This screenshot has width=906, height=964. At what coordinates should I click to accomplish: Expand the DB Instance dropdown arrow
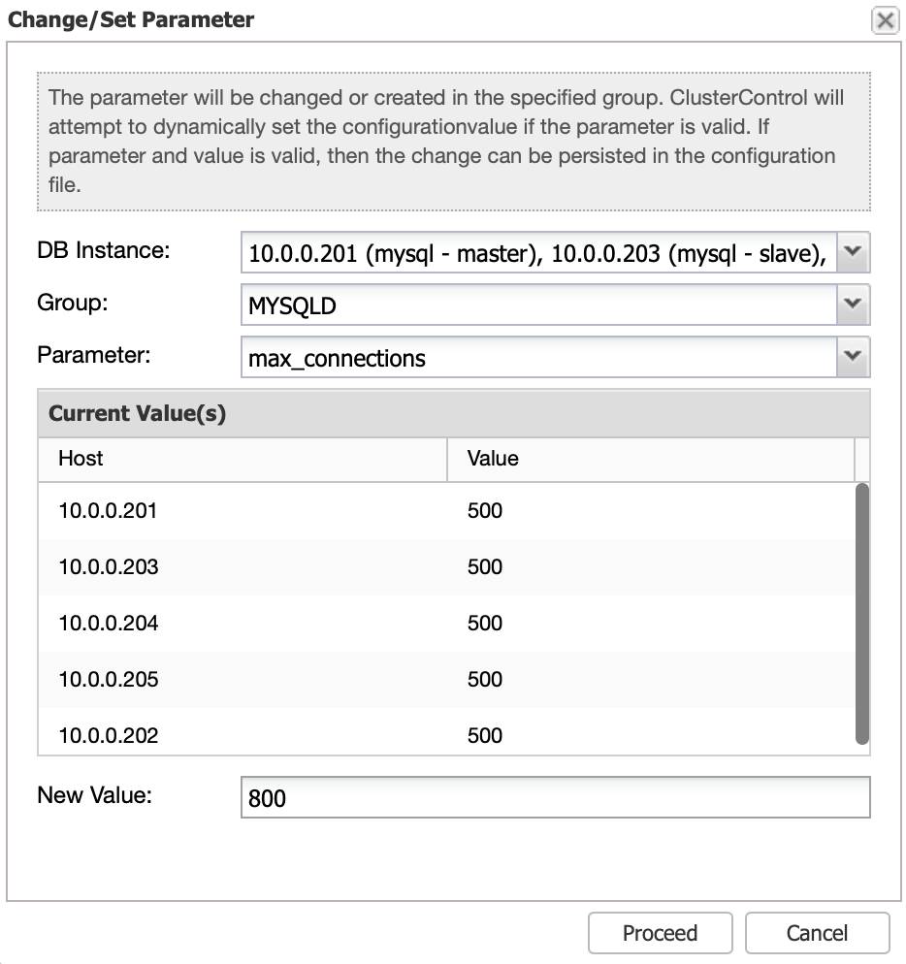853,252
